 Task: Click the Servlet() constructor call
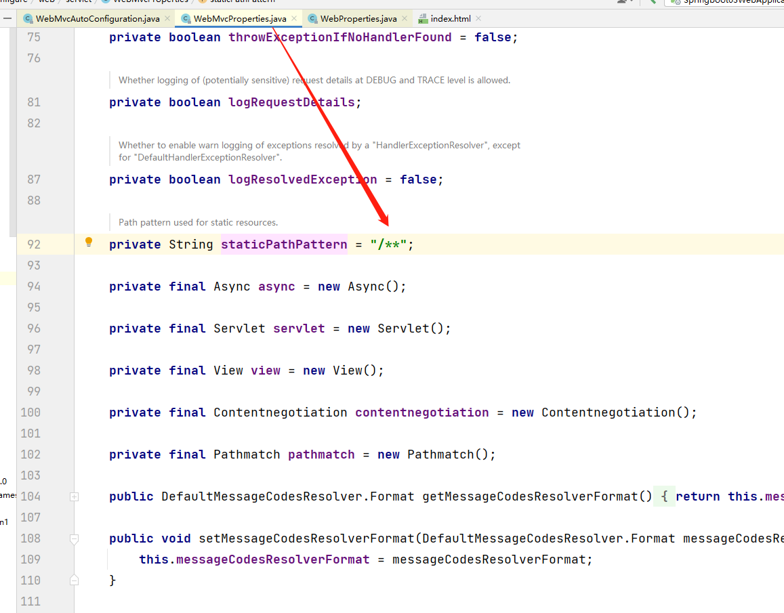point(411,329)
